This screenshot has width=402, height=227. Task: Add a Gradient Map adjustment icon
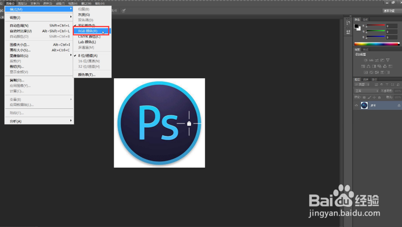click(x=388, y=72)
